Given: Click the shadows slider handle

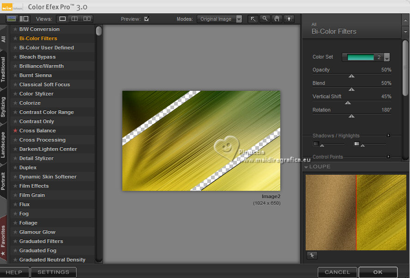Looking at the screenshot, I should click(x=322, y=145).
